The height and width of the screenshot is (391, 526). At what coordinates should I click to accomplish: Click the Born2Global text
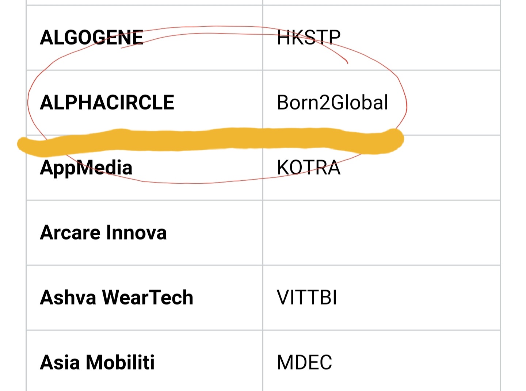coord(332,103)
